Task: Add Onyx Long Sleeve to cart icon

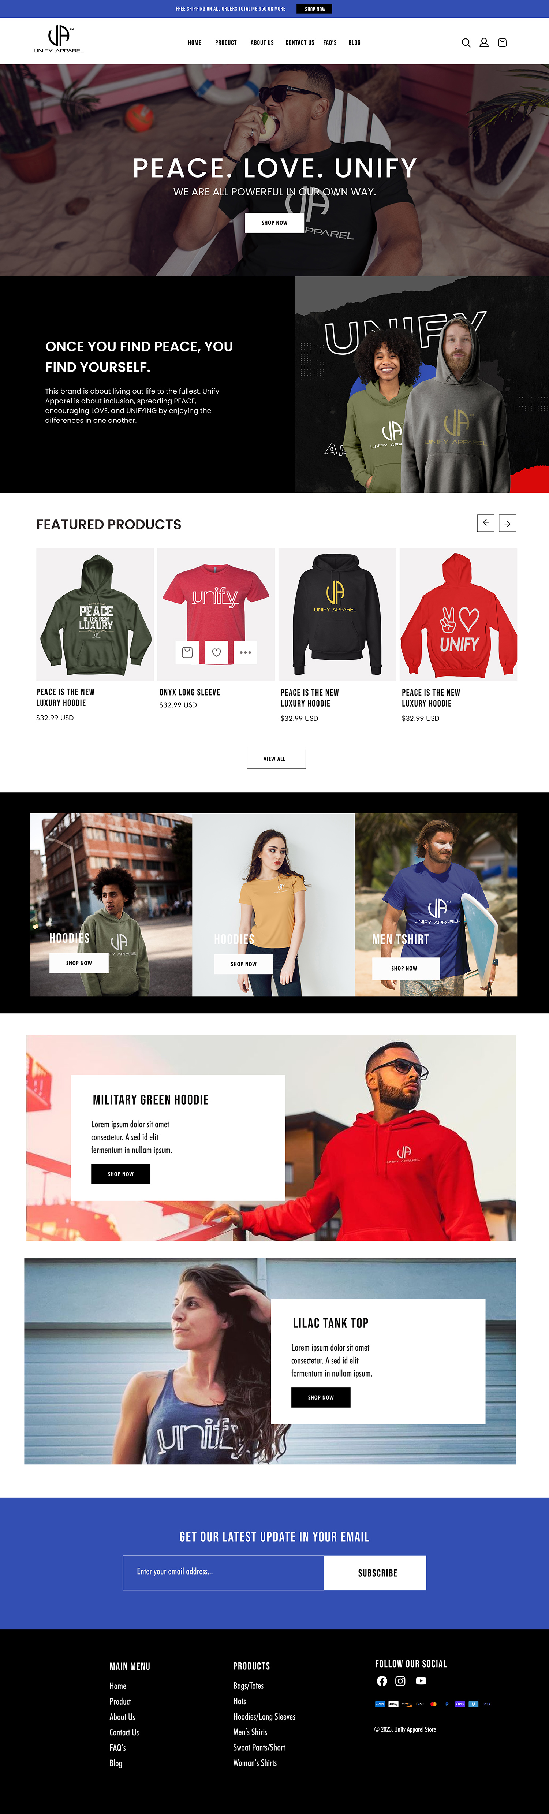Action: pyautogui.click(x=187, y=652)
